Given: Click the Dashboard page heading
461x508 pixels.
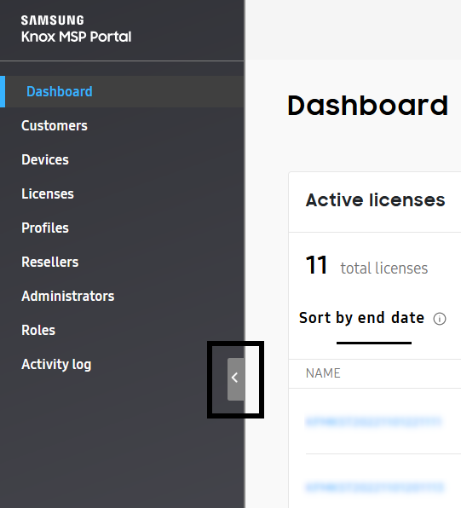Looking at the screenshot, I should (x=368, y=106).
